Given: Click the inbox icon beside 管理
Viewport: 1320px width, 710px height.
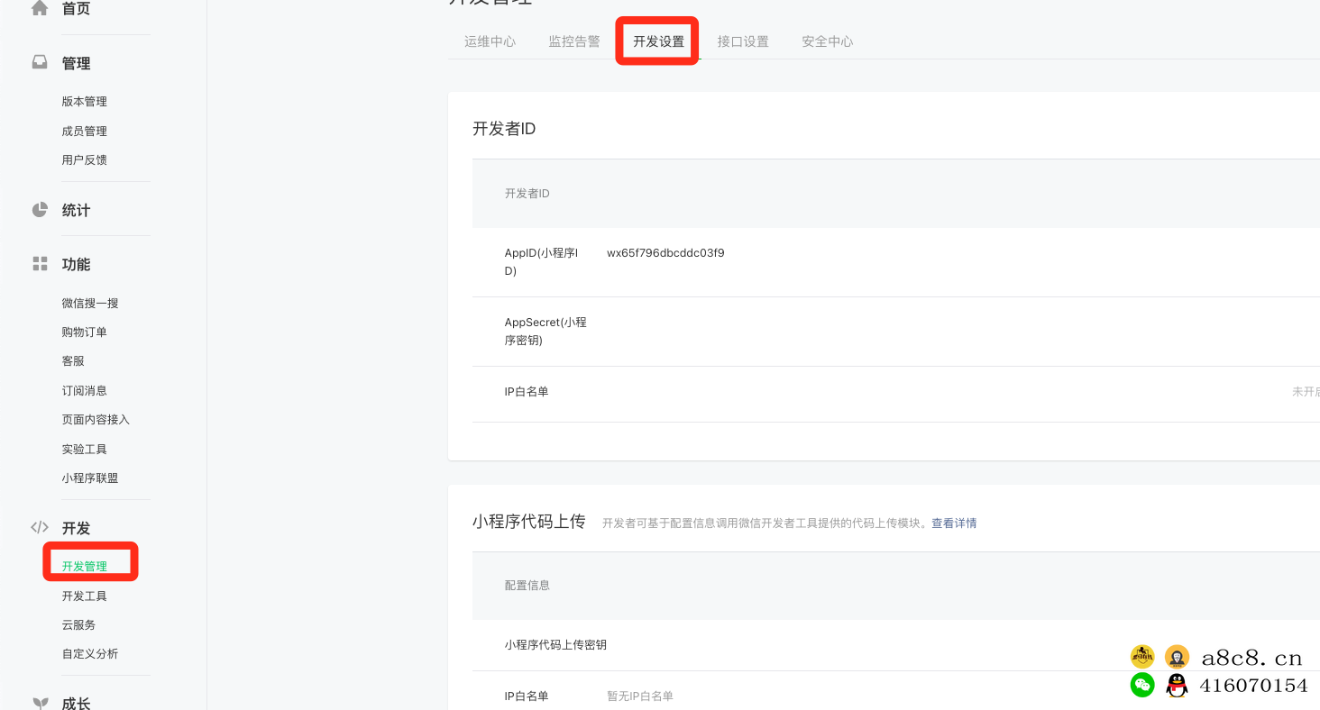Looking at the screenshot, I should (40, 63).
